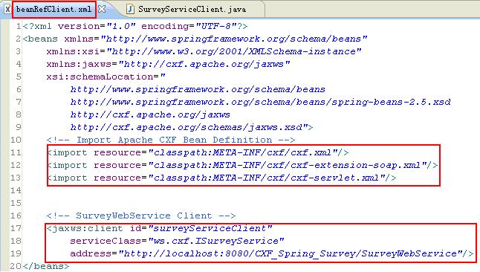
Task: Click xsi:schemaLocation attribute on line 5
Action: 106,77
